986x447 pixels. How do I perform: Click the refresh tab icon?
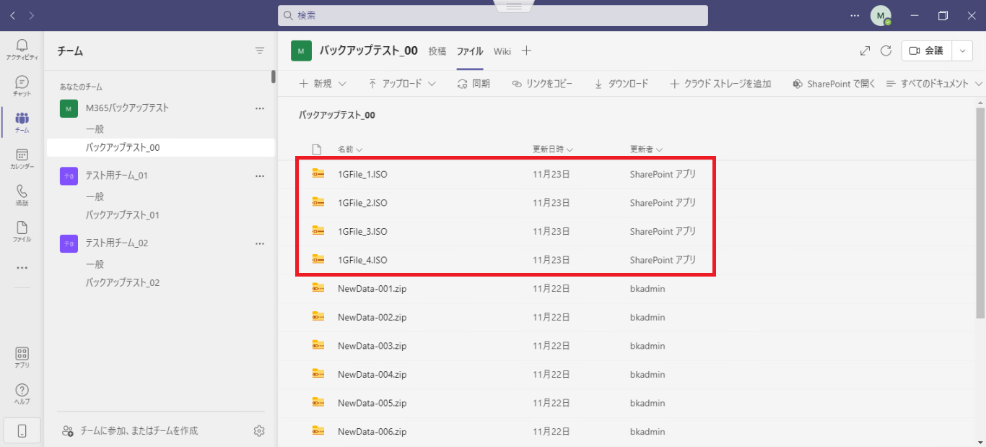coord(886,51)
